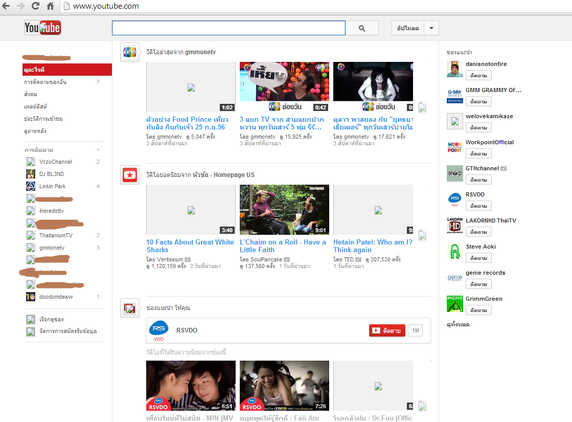Open L'Chaim on a Roll video thumbnail
This screenshot has width=572, height=422.
pos(284,210)
